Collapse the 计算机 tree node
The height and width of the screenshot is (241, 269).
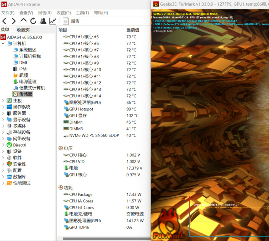pyautogui.click(x=3, y=44)
